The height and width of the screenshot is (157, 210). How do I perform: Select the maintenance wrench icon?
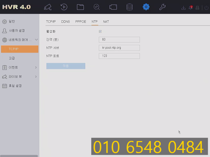(x=162, y=7)
